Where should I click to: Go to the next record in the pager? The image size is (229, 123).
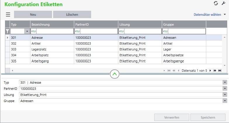pos(210,71)
